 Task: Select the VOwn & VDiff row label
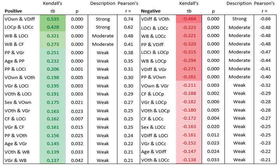click(19, 19)
